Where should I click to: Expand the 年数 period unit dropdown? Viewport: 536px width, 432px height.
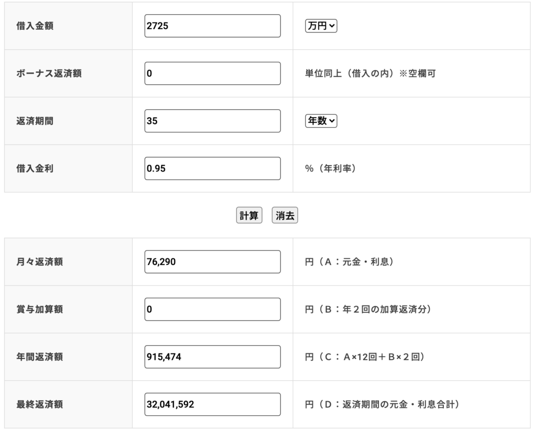click(321, 121)
